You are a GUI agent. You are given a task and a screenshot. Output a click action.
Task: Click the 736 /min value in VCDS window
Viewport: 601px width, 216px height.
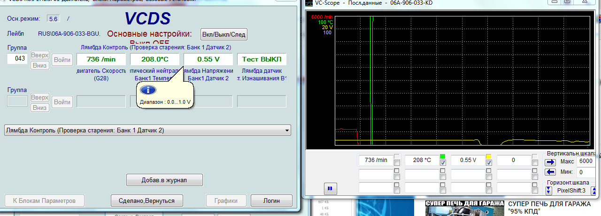[x=101, y=59]
